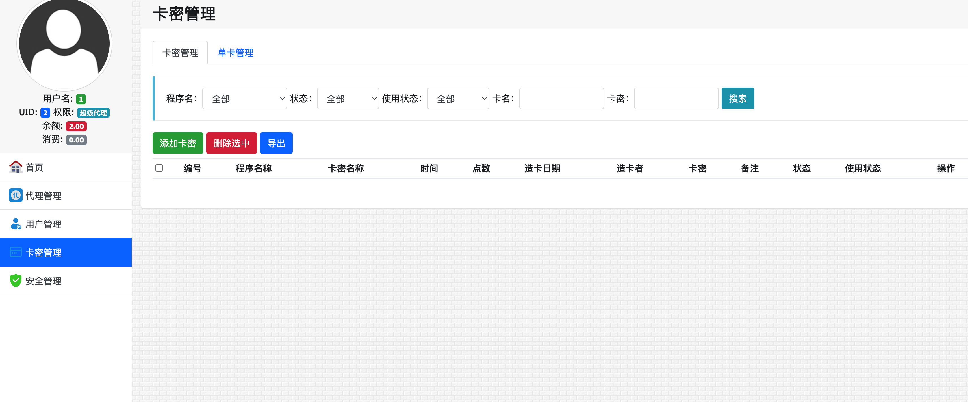Switch to the 卡密管理 tab
This screenshot has width=968, height=402.
(180, 53)
